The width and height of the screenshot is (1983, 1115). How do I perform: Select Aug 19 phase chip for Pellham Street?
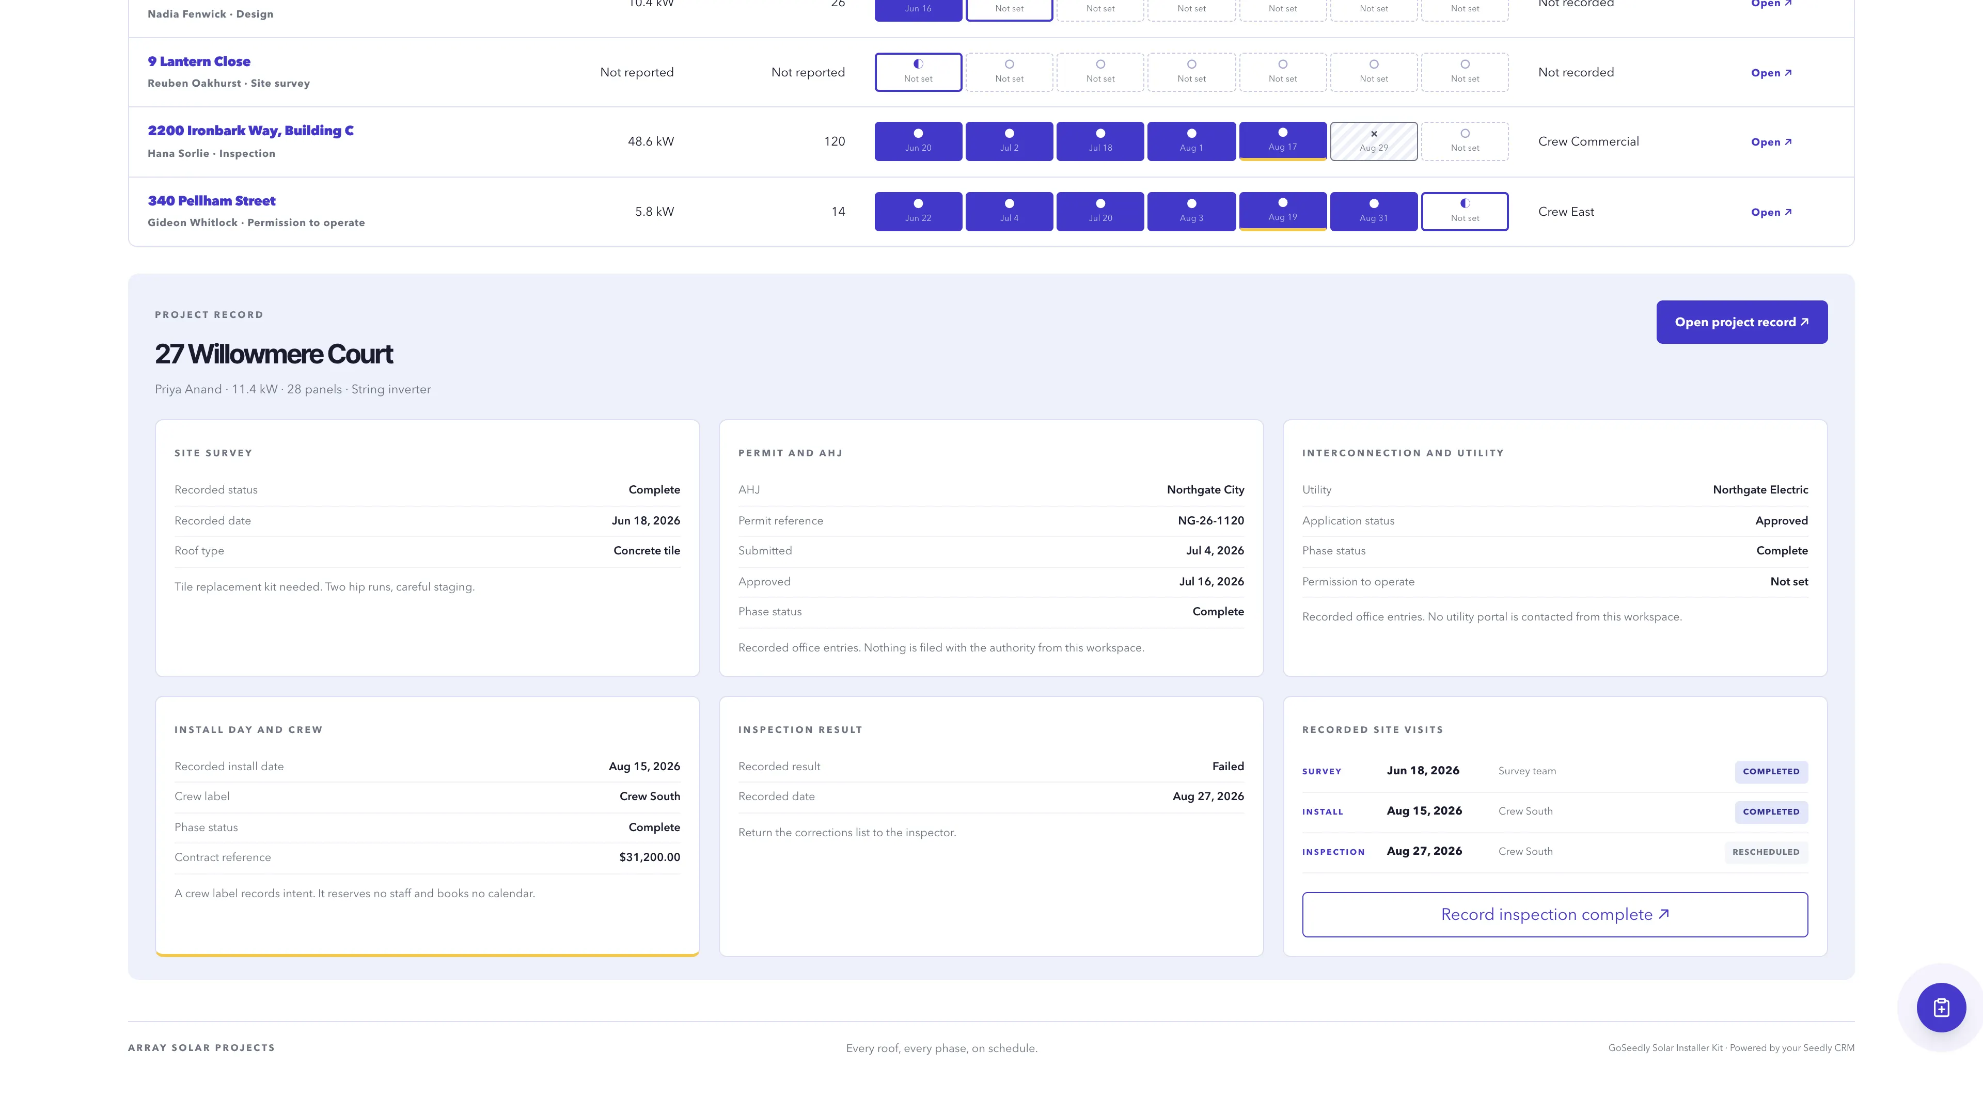tap(1282, 212)
